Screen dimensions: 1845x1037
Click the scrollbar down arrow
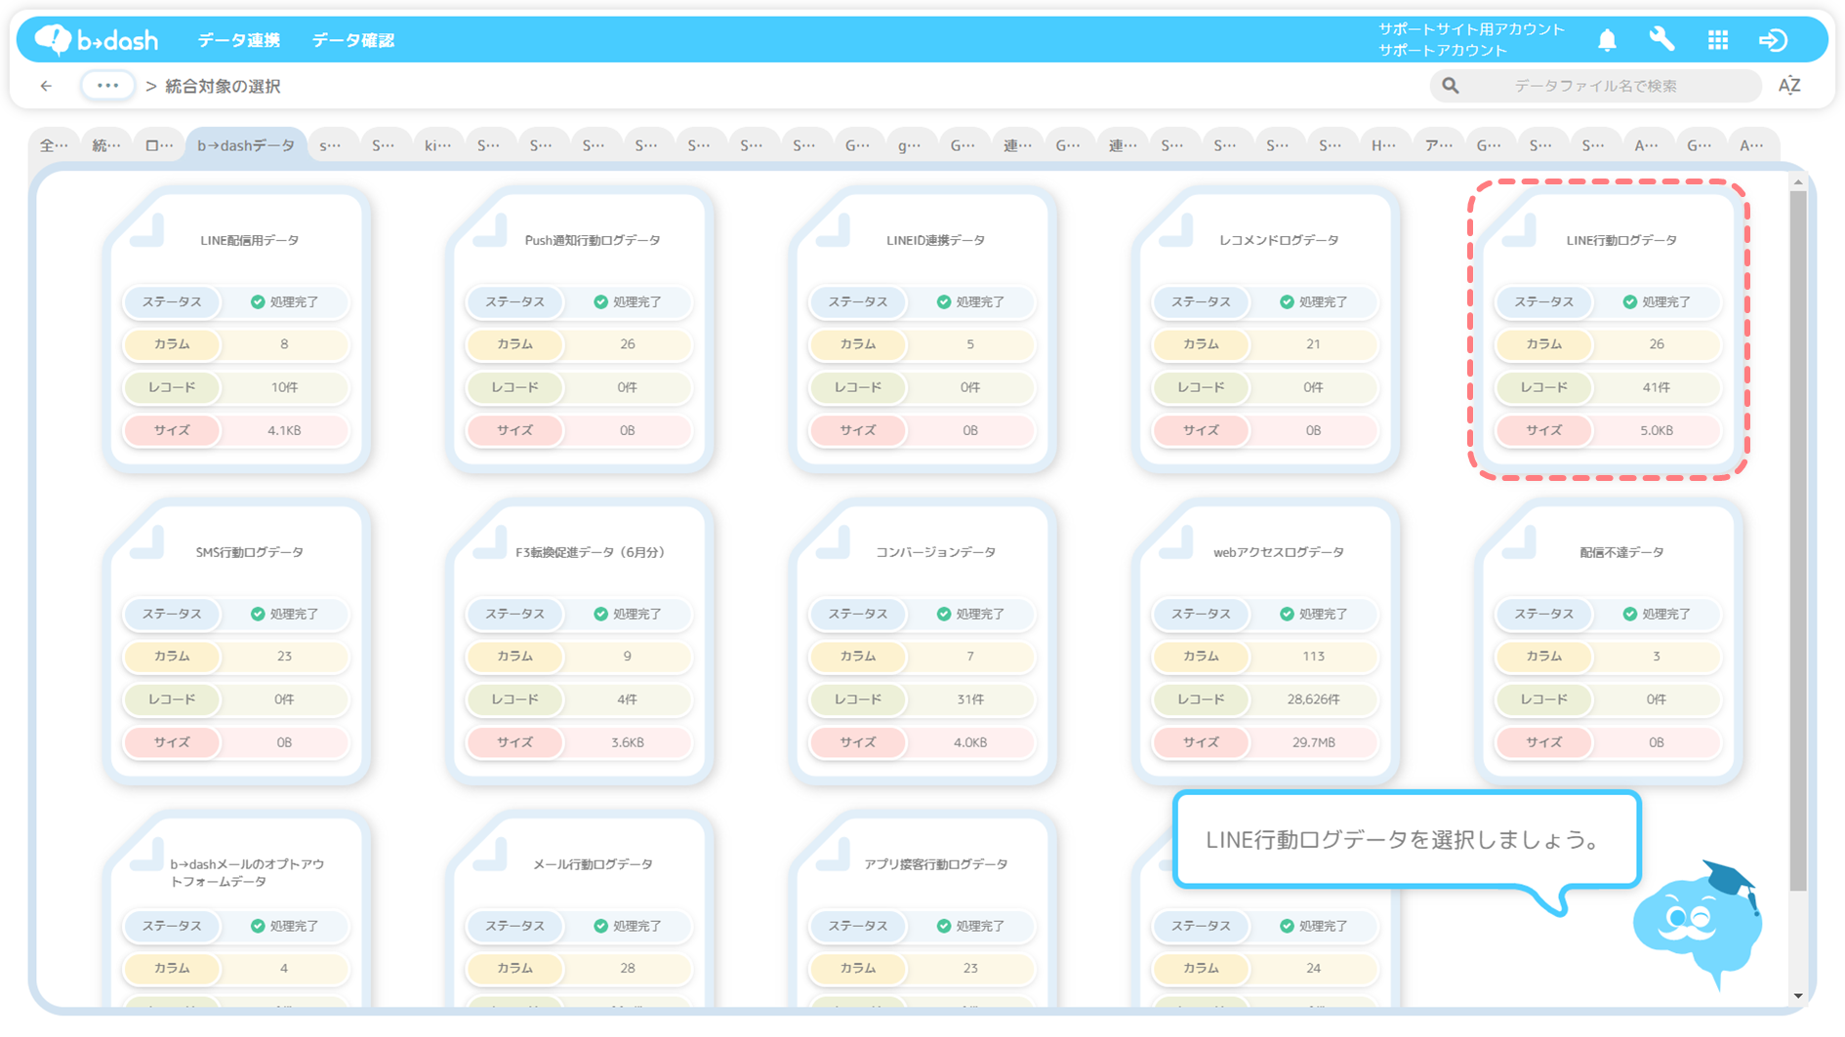point(1798,996)
